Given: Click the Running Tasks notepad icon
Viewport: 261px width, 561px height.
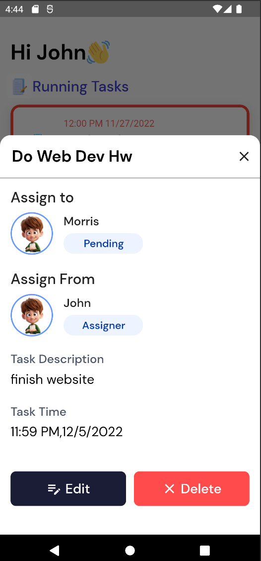Looking at the screenshot, I should [x=19, y=87].
